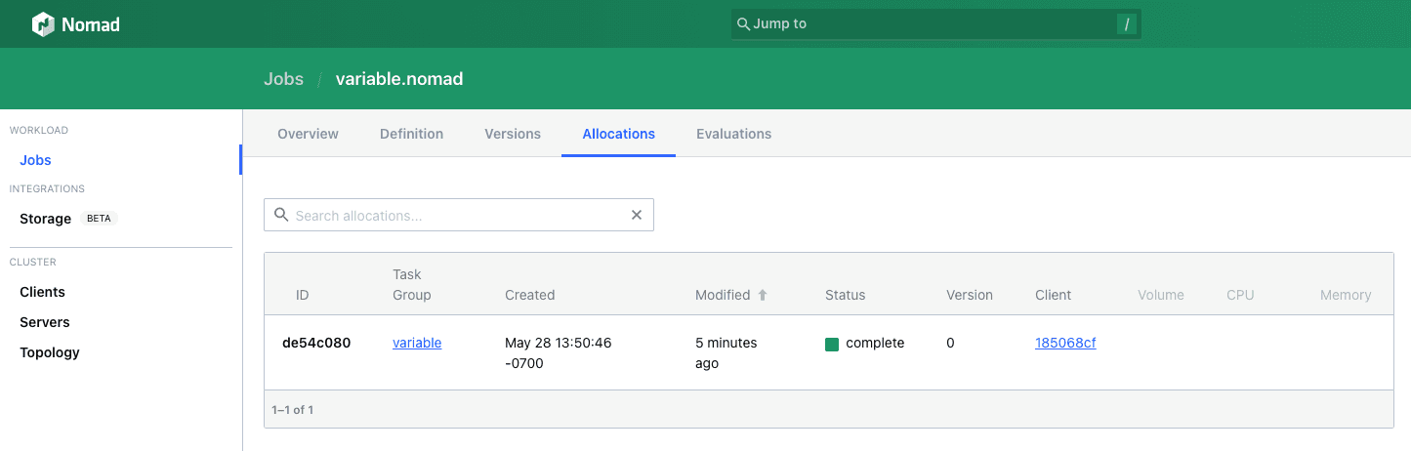Go to Jobs breadcrumb link
Image resolution: width=1411 pixels, height=451 pixels.
[283, 79]
